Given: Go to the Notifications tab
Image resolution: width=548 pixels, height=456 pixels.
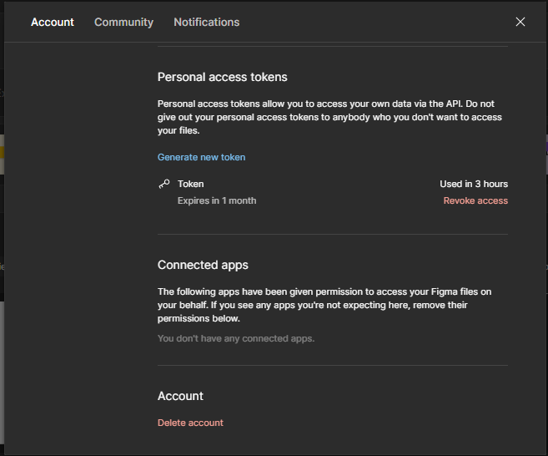Looking at the screenshot, I should tap(206, 22).
